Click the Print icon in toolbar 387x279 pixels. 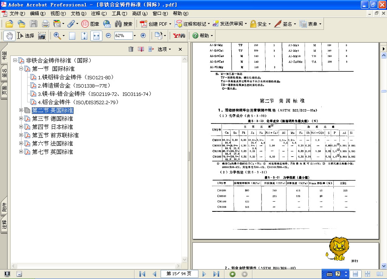coord(45,24)
